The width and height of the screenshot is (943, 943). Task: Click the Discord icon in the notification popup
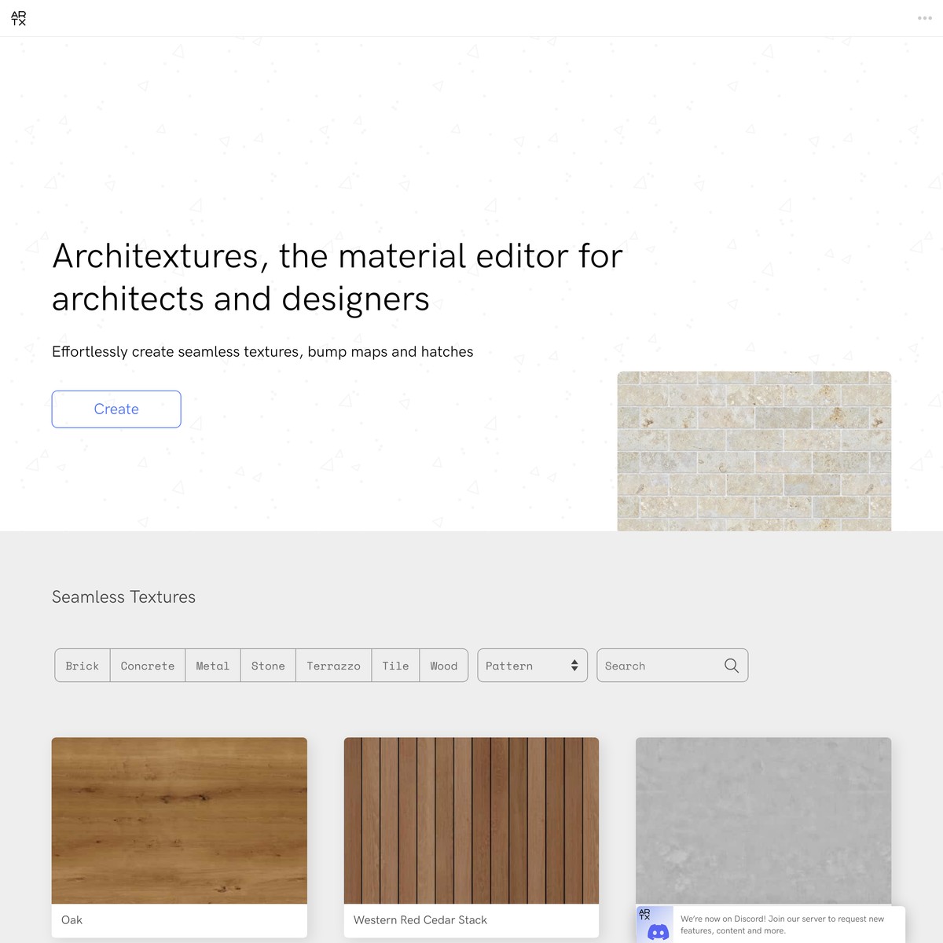(x=659, y=932)
